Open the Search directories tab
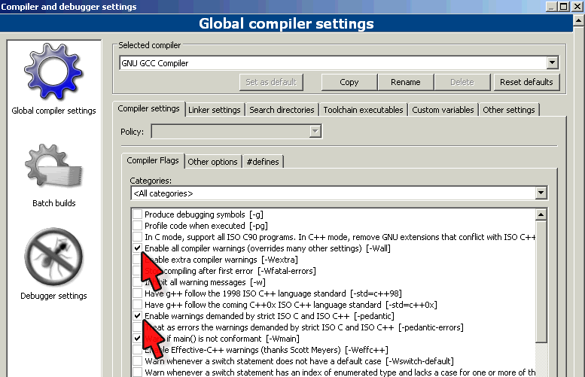585x377 pixels. point(282,110)
